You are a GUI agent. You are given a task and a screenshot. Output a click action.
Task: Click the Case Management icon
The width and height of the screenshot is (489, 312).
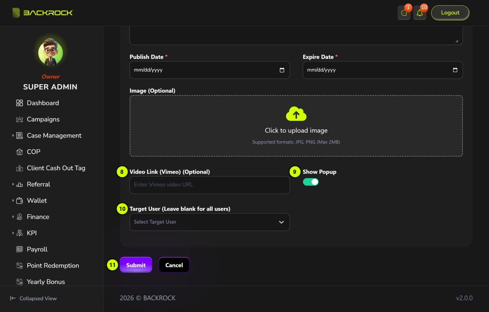click(20, 135)
